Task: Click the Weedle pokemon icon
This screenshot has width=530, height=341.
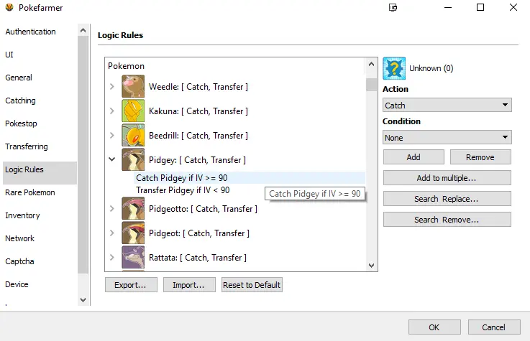Action: (x=133, y=87)
